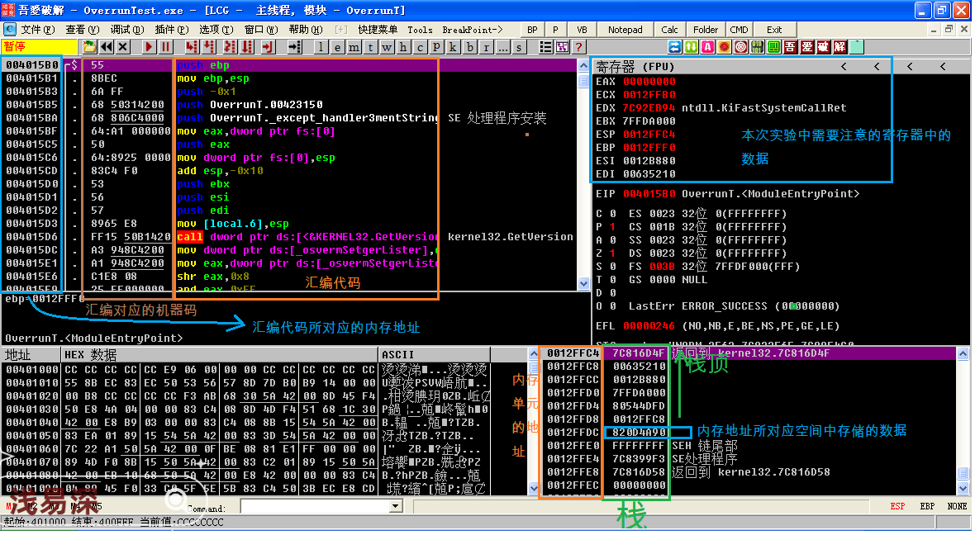
Task: Toggle stack view relative to EBP
Action: coord(927,506)
